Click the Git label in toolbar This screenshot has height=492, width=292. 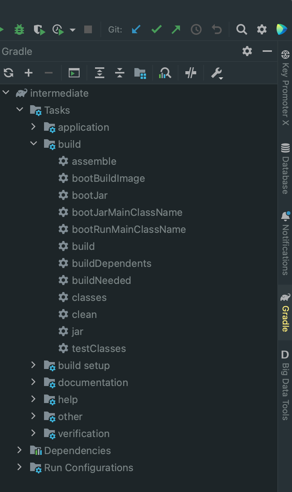point(115,29)
